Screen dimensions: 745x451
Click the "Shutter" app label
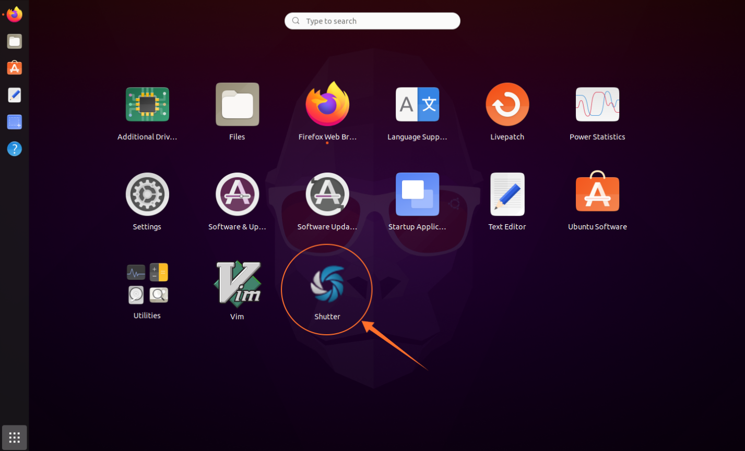(327, 316)
